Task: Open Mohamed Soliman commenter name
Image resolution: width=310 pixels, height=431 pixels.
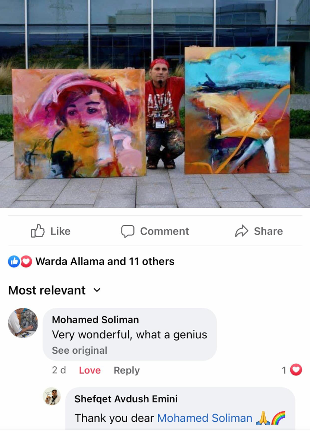Action: pyautogui.click(x=95, y=320)
